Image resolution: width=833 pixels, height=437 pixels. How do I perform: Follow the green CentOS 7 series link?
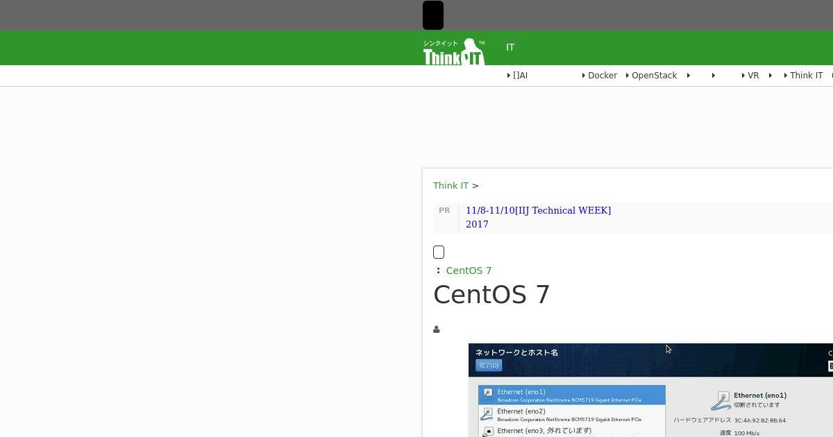(469, 271)
